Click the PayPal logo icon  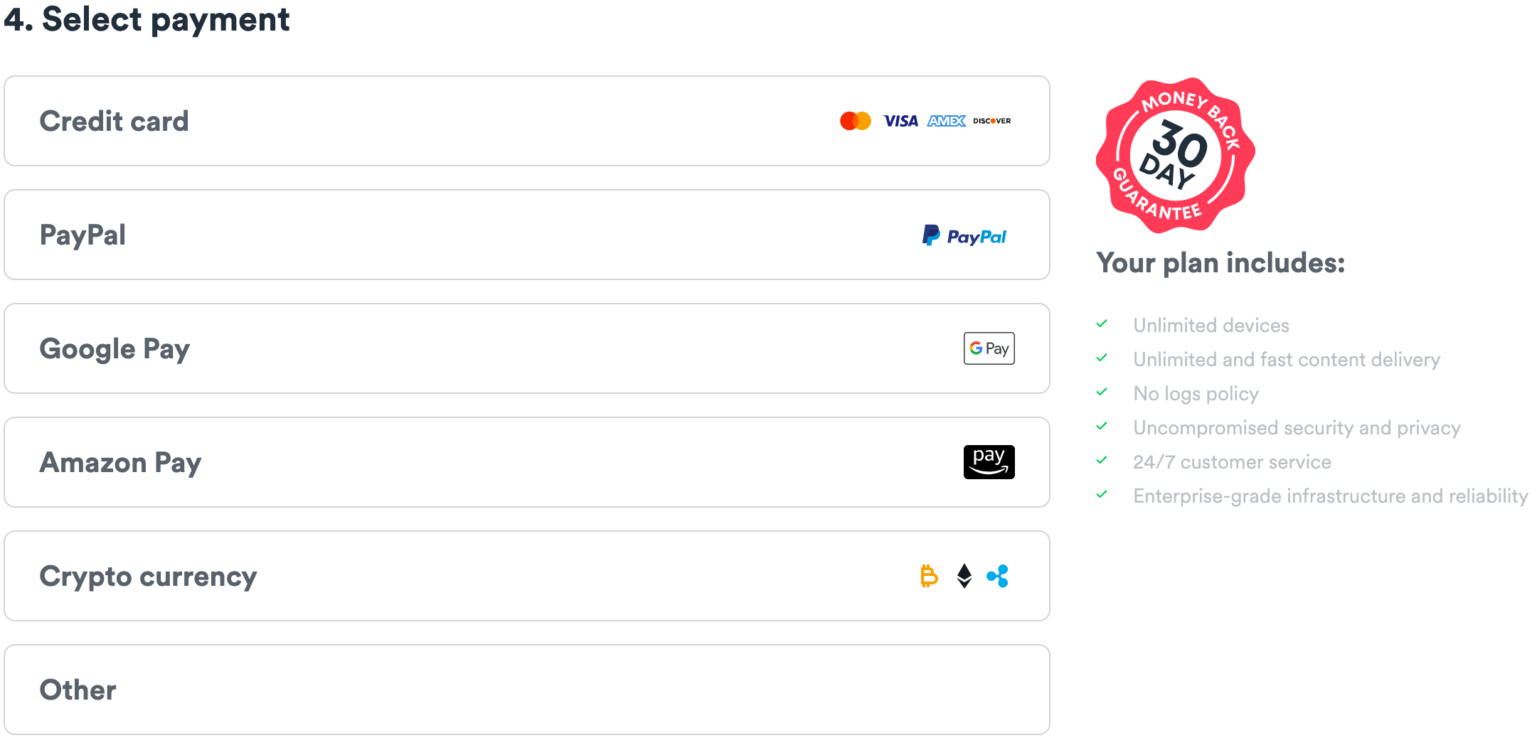964,235
